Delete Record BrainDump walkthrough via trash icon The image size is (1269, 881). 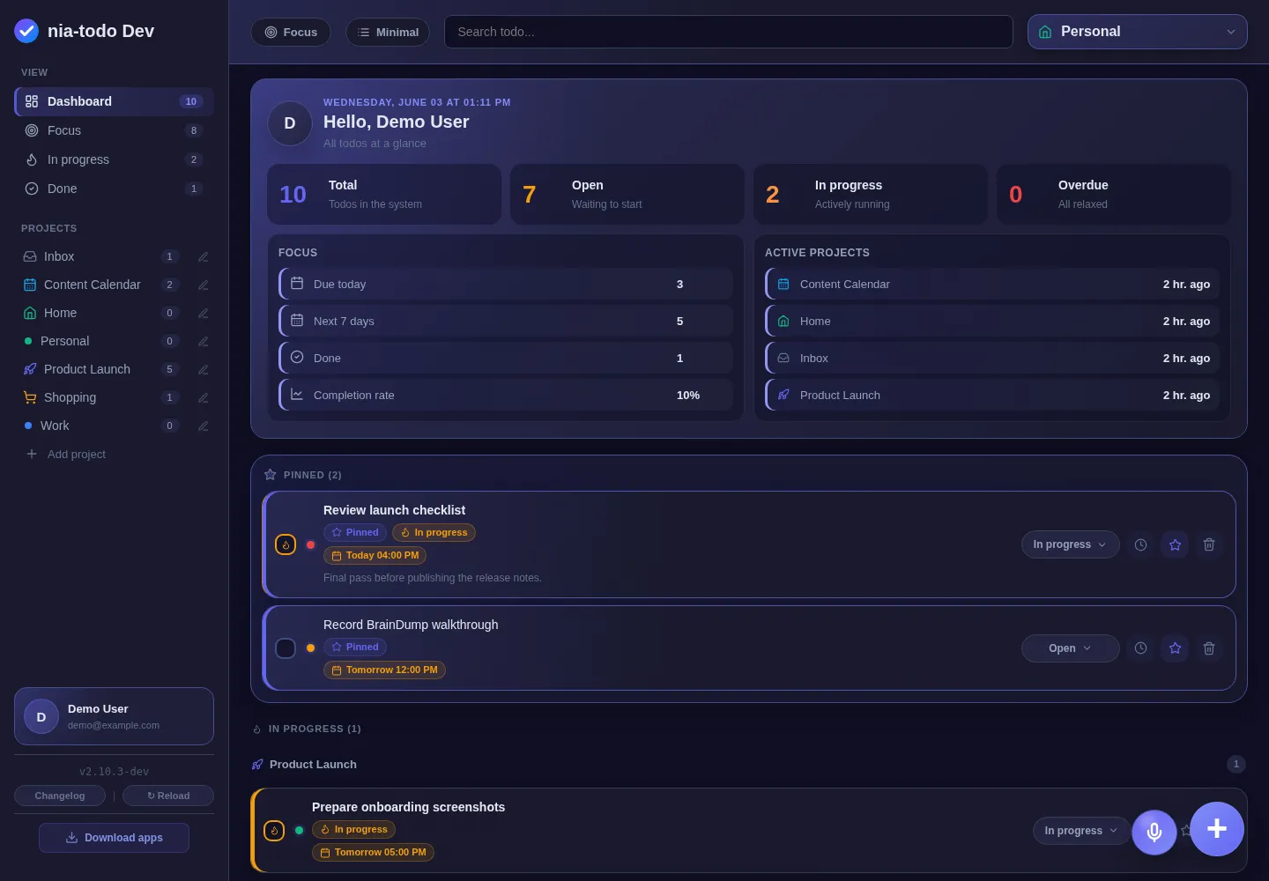1209,648
